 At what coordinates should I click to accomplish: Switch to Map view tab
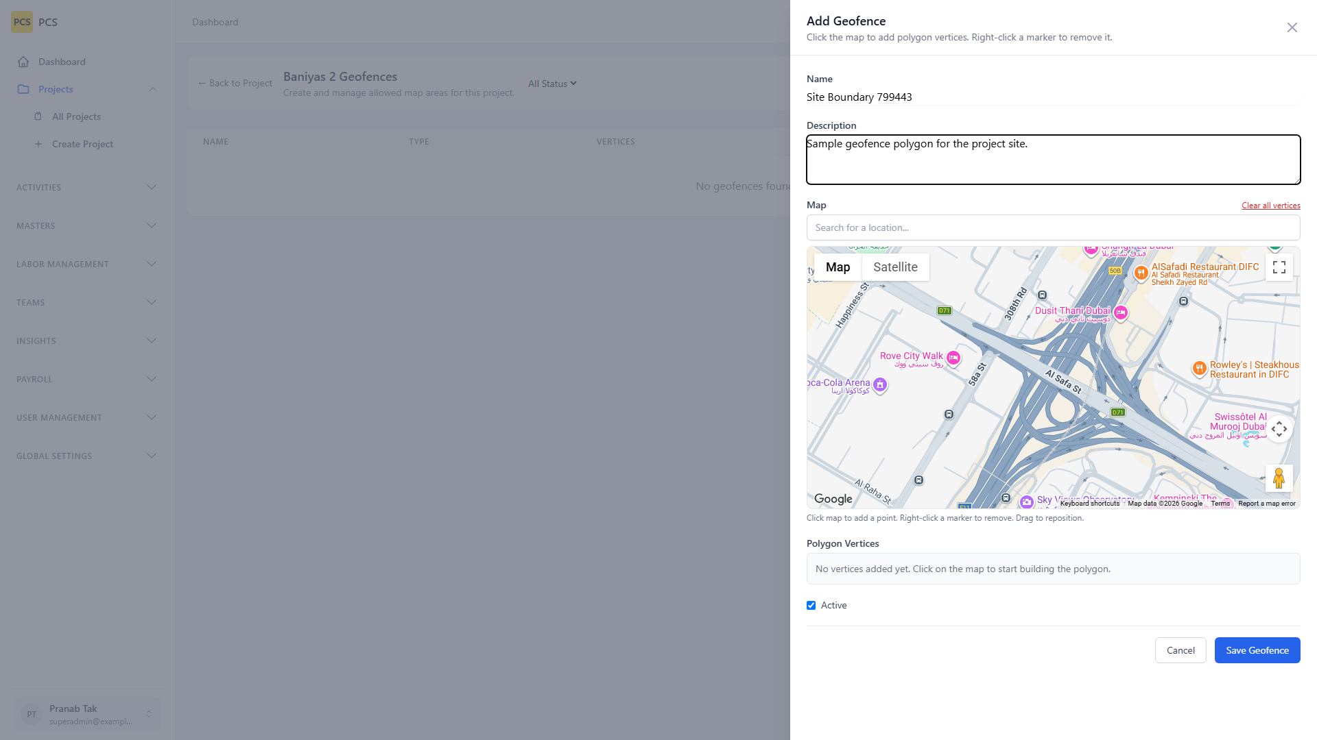838,267
